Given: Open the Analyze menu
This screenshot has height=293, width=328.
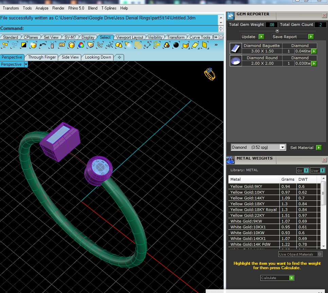Looking at the screenshot, I should click(42, 8).
